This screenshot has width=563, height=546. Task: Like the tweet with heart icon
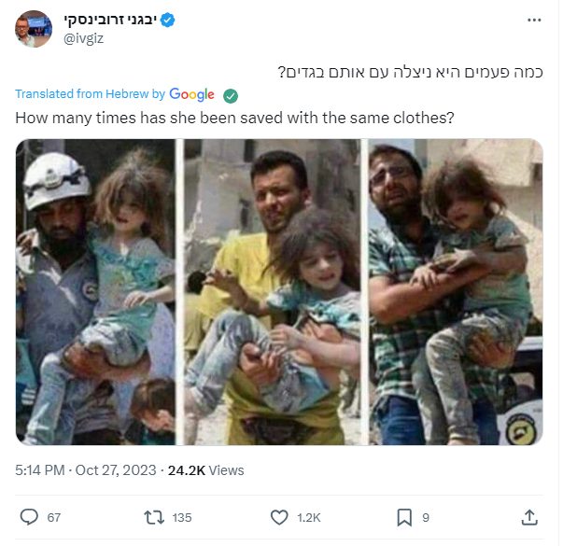point(279,517)
